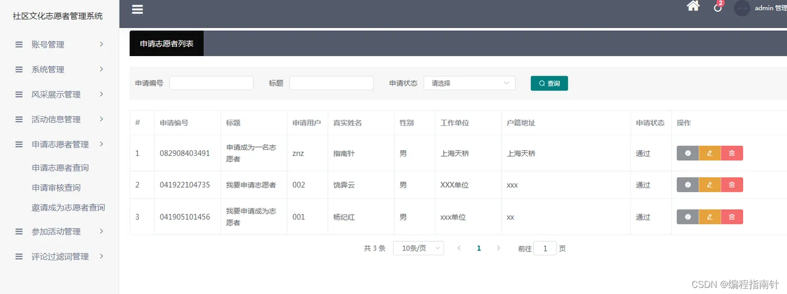Expand the 参加活动管理 chevron

pos(102,231)
